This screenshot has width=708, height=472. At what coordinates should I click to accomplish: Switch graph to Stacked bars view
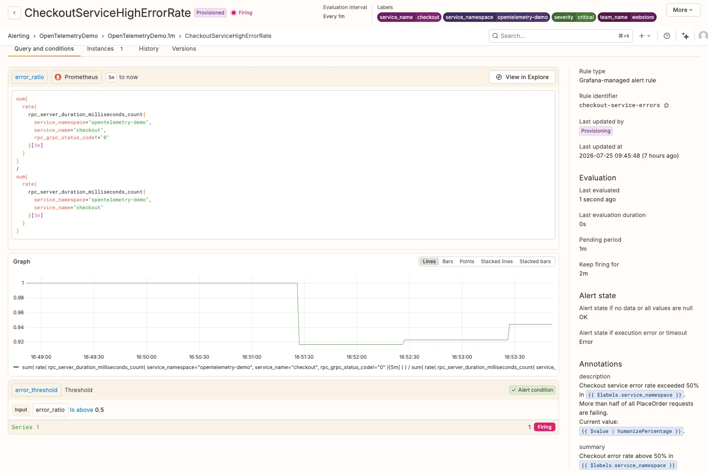(535, 262)
